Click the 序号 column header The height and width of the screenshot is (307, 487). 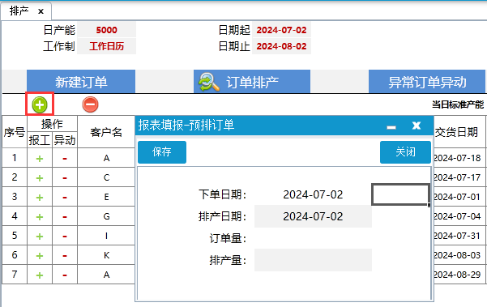click(x=15, y=132)
